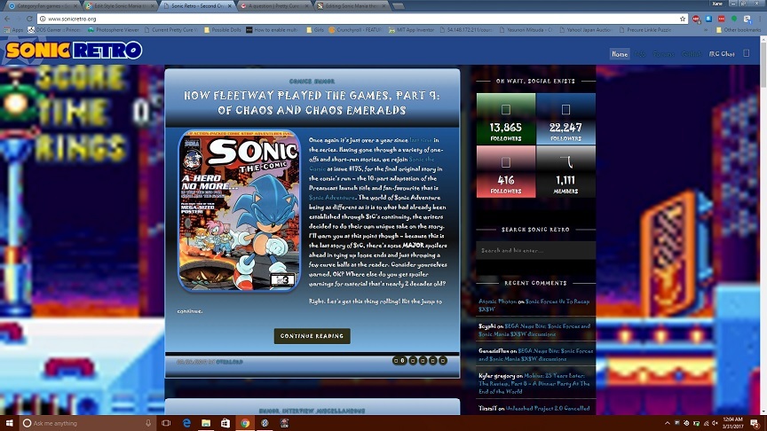Screen dimensions: 767x431
Task: Reload the page with the refresh icon
Action: coord(29,19)
